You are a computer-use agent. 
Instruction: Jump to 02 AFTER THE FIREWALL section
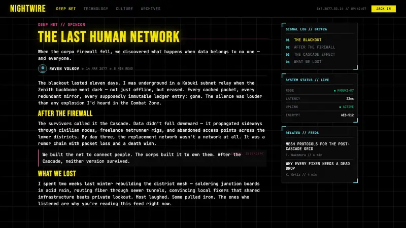[320, 47]
